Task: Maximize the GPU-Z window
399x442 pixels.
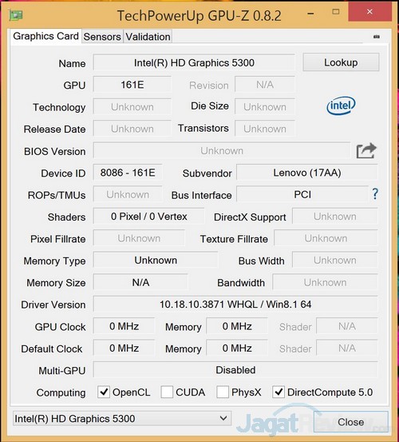Action: click(336, 12)
